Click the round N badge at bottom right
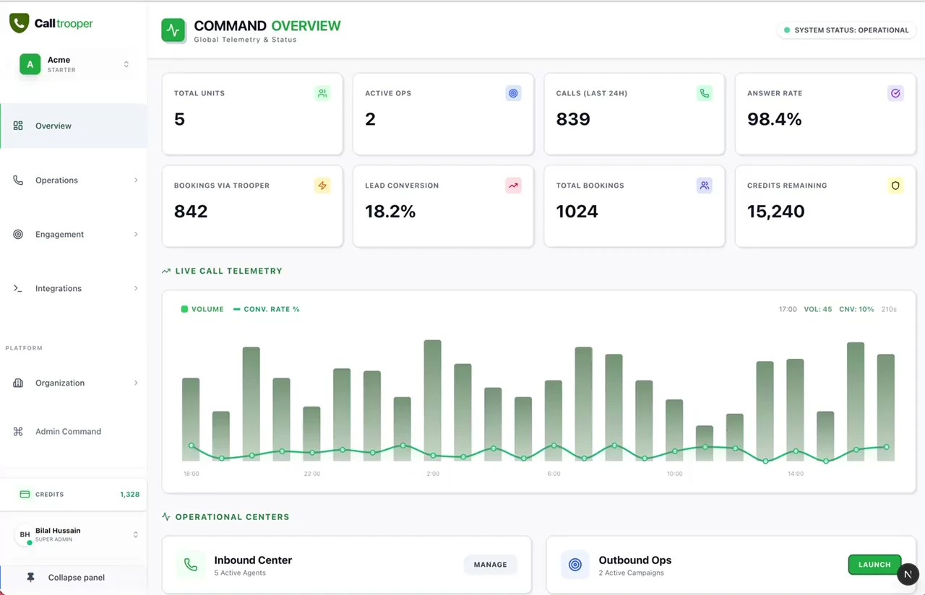This screenshot has height=595, width=925. pyautogui.click(x=908, y=575)
